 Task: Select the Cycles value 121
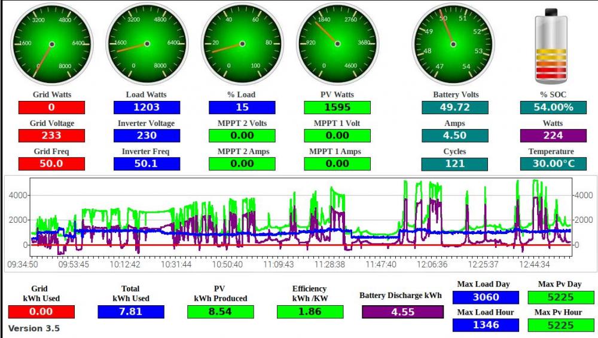[x=454, y=164]
